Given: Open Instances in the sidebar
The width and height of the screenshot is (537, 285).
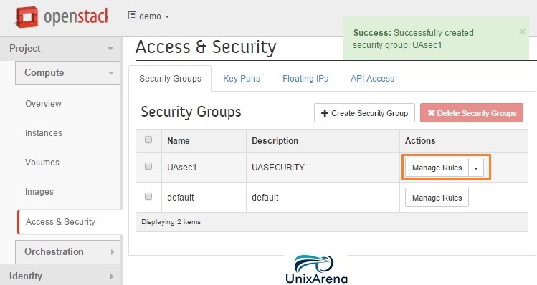Looking at the screenshot, I should (x=44, y=133).
